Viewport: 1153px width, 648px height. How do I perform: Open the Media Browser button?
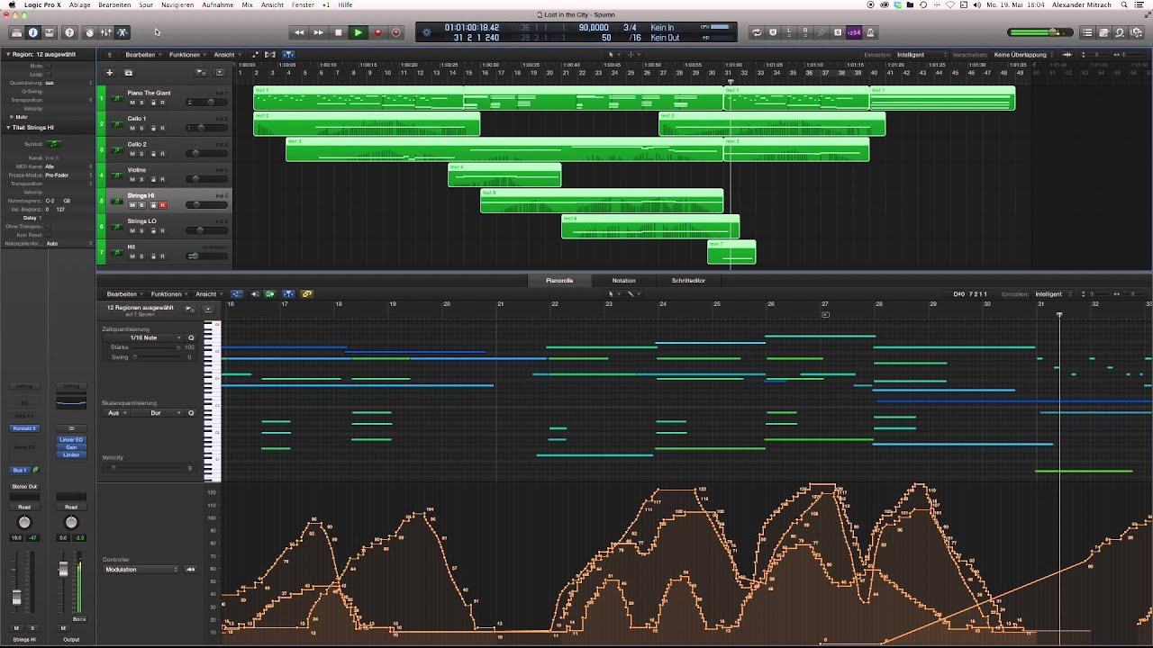(x=1136, y=32)
